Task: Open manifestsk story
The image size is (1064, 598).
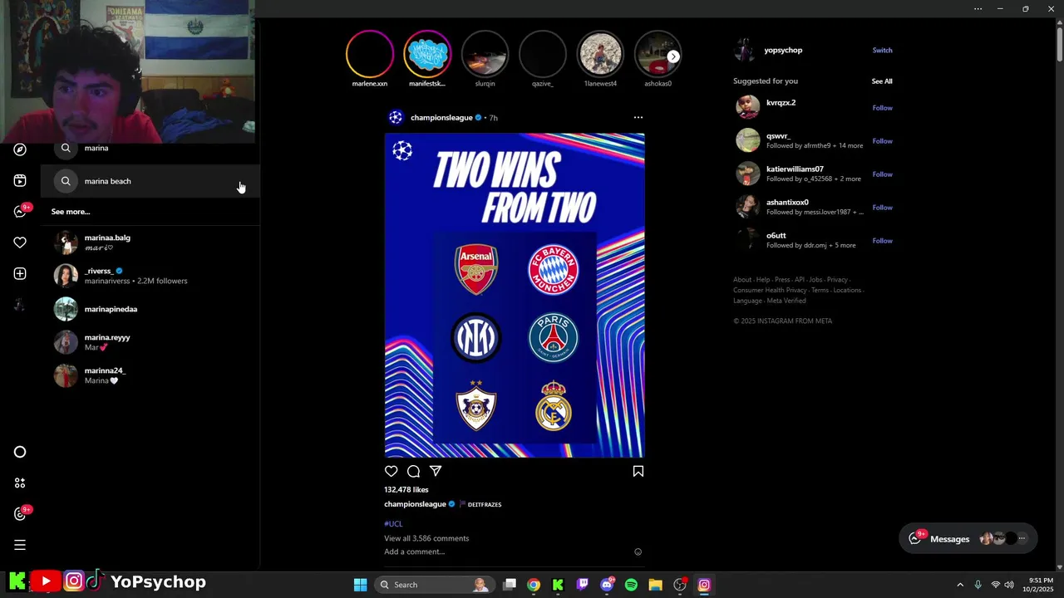Action: click(427, 54)
